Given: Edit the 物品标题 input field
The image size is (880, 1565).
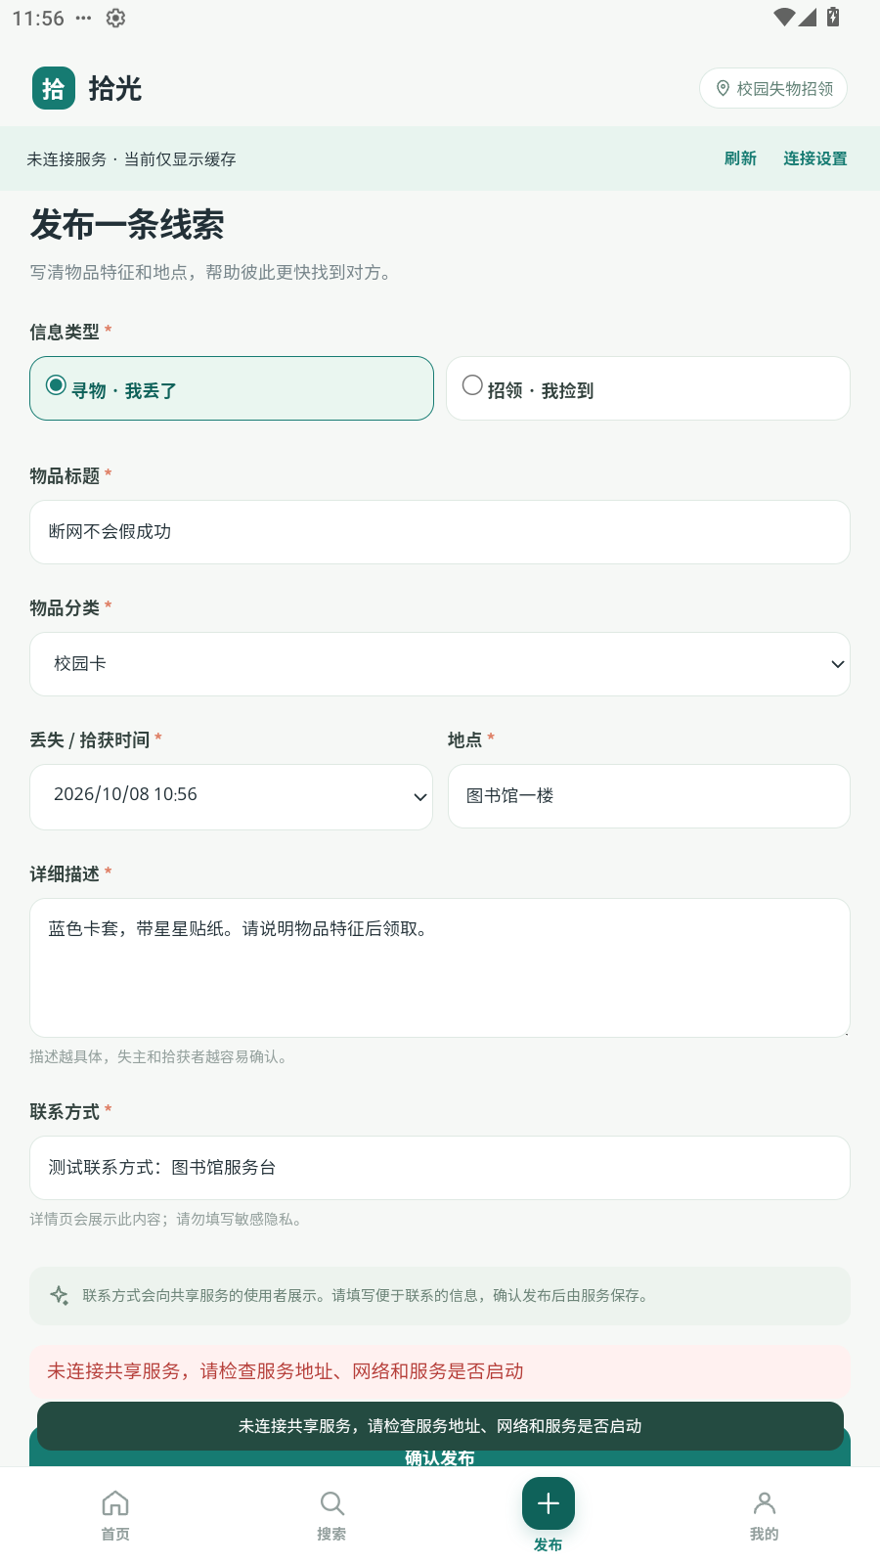Looking at the screenshot, I should 440,532.
